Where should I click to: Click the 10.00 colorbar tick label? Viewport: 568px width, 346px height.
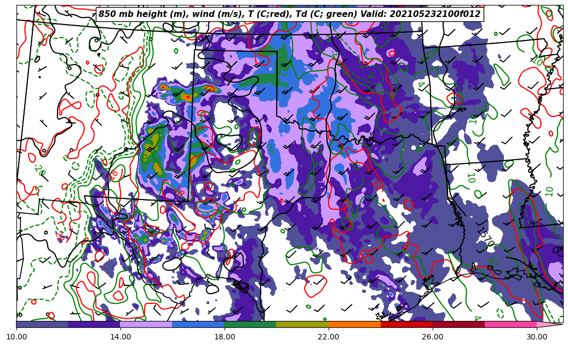(16, 337)
